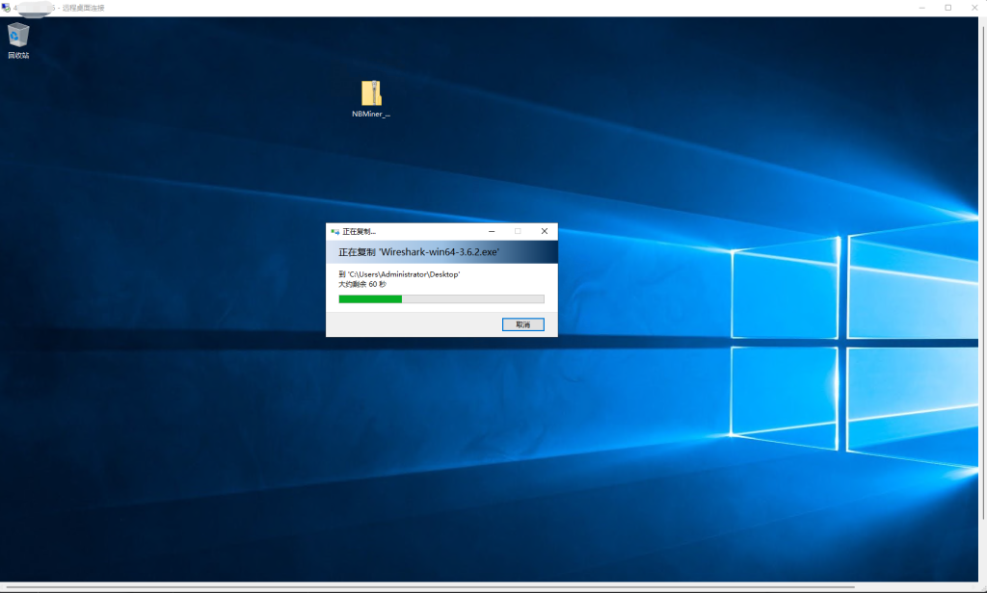This screenshot has height=593, width=987.
Task: Maximize the Remote Desktop Connection window
Action: pos(948,8)
